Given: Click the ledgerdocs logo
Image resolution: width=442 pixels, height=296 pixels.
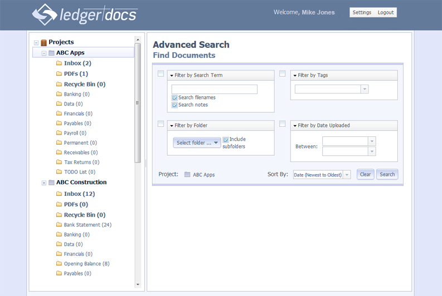Looking at the screenshot, I should pos(85,14).
